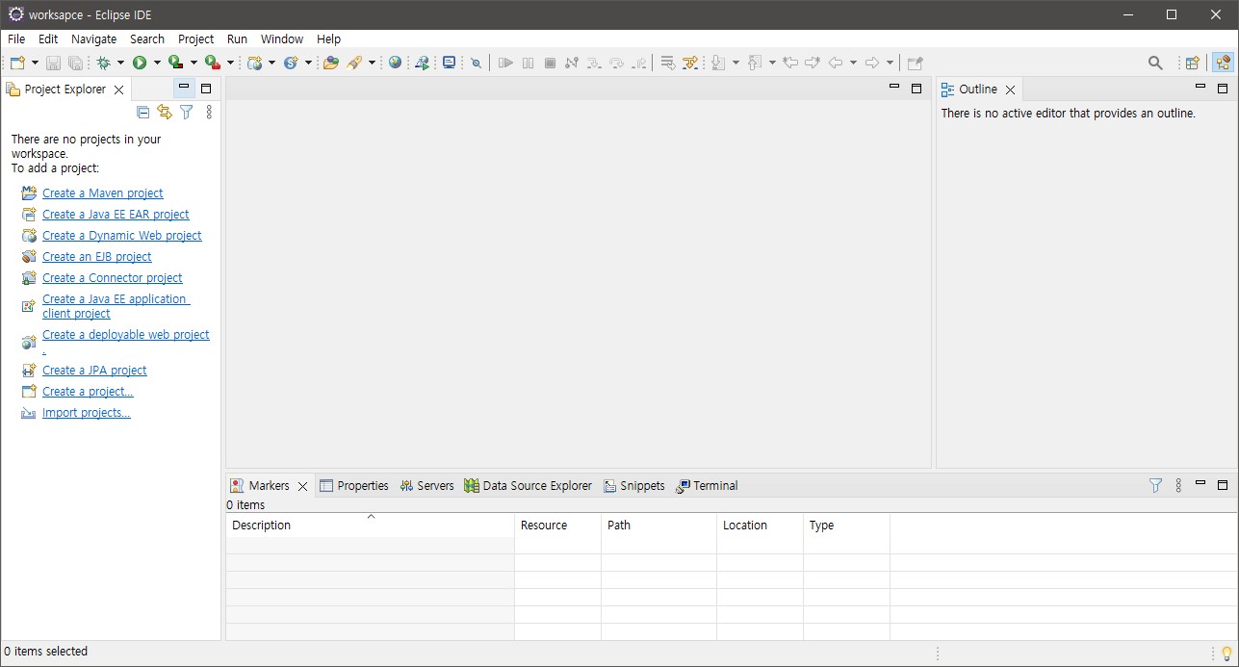
Task: Click Create a Connector project link
Action: pos(113,278)
